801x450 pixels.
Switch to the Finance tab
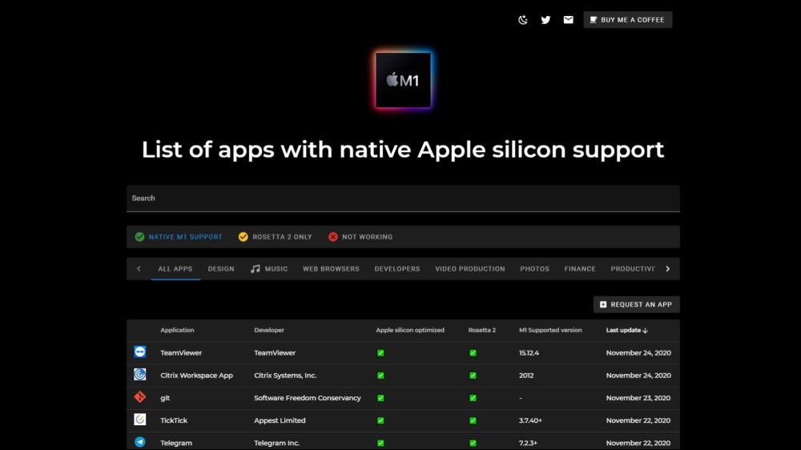click(x=580, y=269)
